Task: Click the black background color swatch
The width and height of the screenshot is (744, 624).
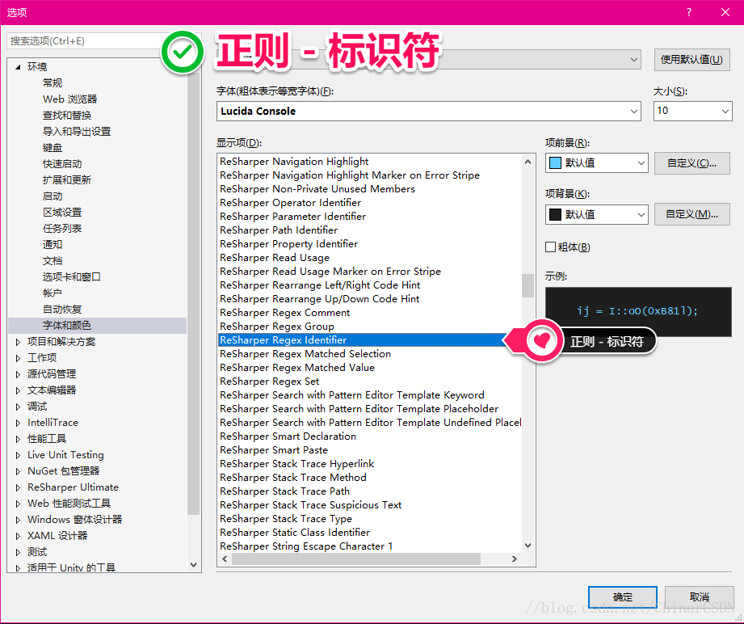Action: coord(555,214)
